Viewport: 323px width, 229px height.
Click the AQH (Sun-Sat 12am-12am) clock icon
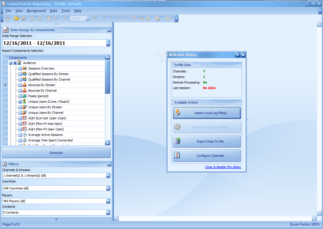coord(24,118)
